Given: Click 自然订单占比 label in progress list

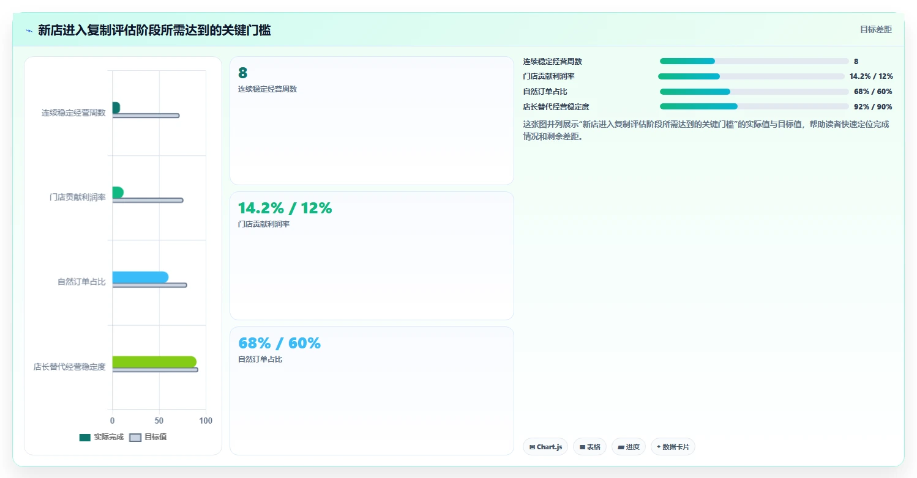Looking at the screenshot, I should [x=545, y=92].
